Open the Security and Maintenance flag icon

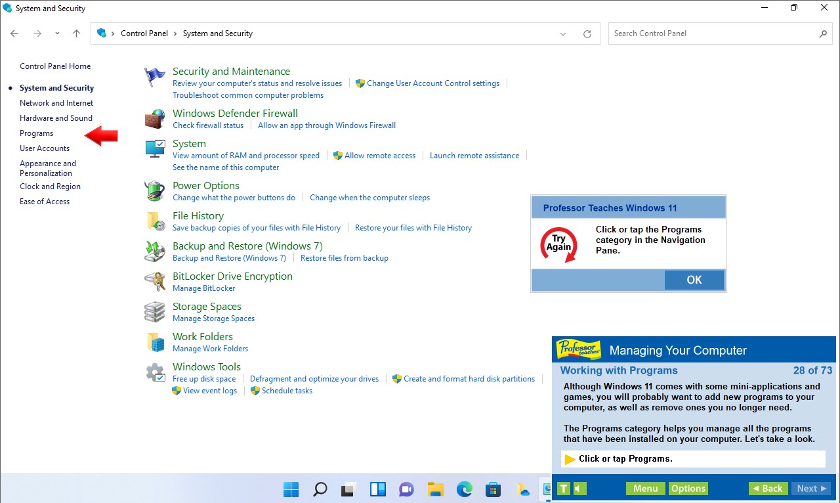pyautogui.click(x=155, y=77)
